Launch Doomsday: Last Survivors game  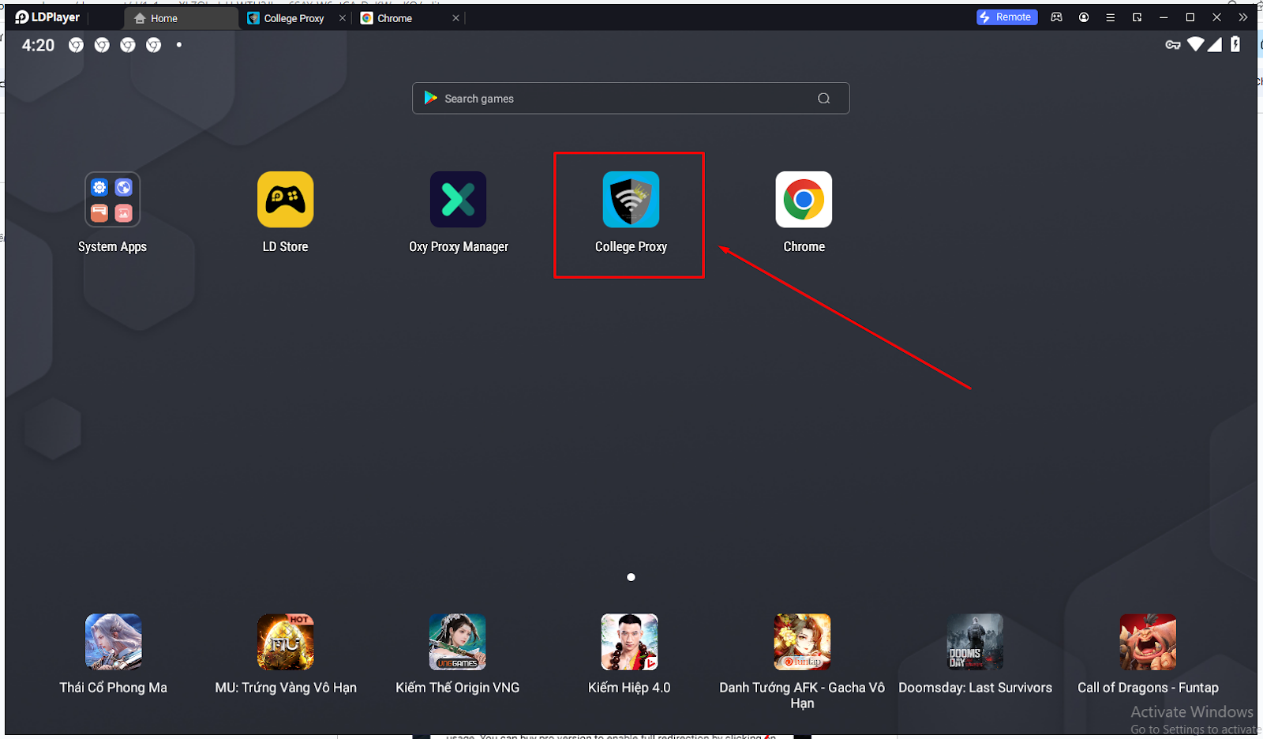[975, 642]
